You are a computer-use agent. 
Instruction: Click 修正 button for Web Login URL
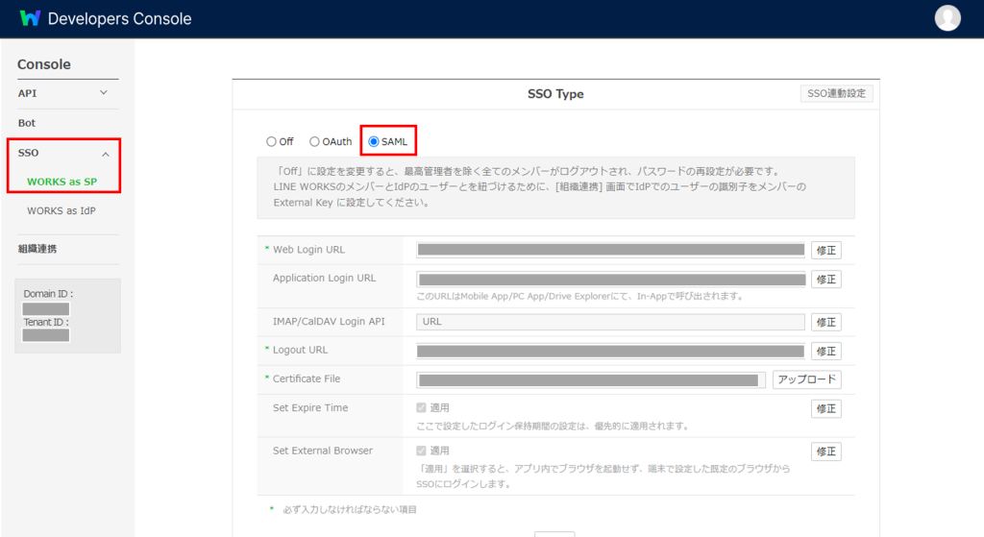point(825,250)
